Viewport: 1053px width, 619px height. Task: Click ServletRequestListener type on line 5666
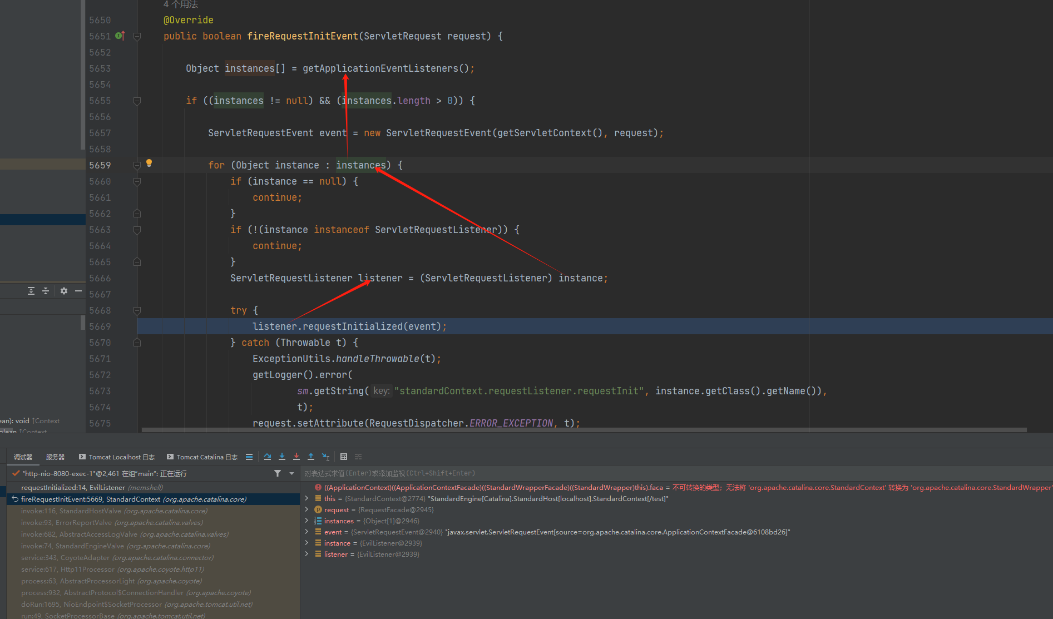pyautogui.click(x=291, y=278)
